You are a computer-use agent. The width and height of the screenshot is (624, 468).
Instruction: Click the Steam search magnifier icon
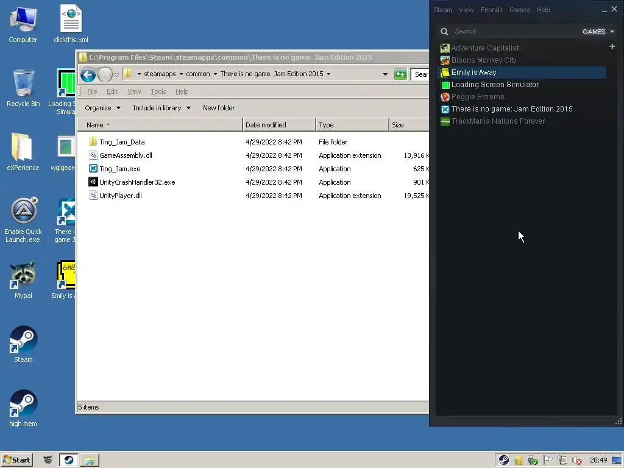pyautogui.click(x=444, y=32)
